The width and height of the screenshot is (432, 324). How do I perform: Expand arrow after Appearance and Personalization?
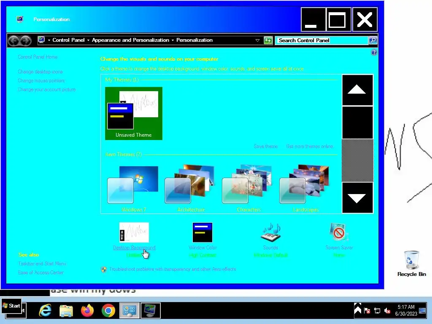173,40
